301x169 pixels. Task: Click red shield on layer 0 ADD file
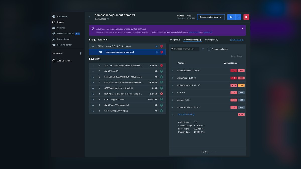162,66
